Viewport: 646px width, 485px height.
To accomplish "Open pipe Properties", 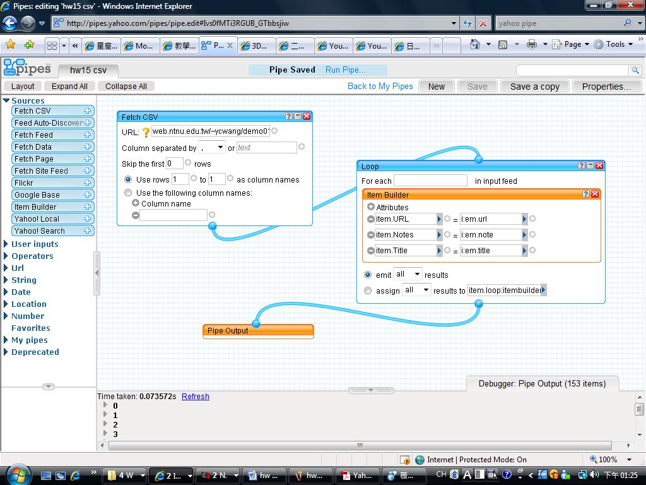I will click(606, 87).
